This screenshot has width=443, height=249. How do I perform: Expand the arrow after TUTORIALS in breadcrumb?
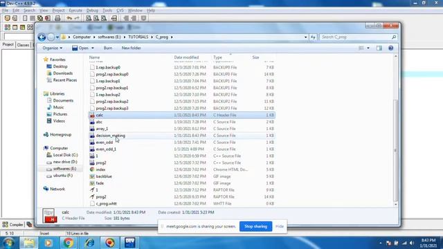coord(152,37)
